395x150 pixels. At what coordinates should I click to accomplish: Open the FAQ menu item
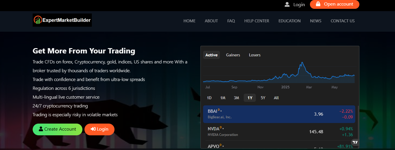click(231, 21)
